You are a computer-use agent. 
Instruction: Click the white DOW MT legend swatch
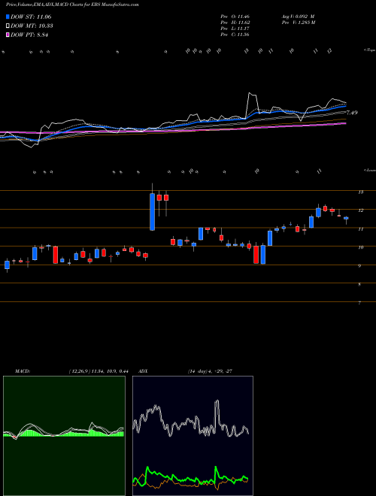(x=8, y=26)
